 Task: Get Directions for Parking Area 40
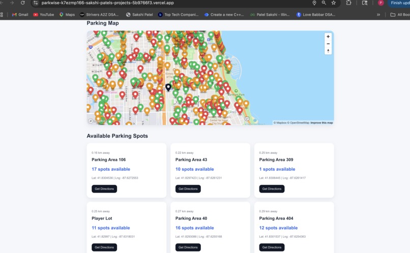[188, 247]
